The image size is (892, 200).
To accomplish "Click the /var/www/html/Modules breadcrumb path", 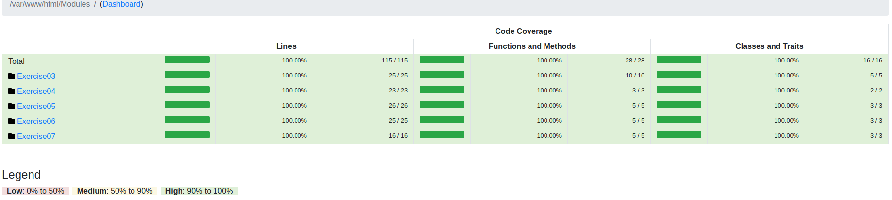I will pyautogui.click(x=50, y=4).
